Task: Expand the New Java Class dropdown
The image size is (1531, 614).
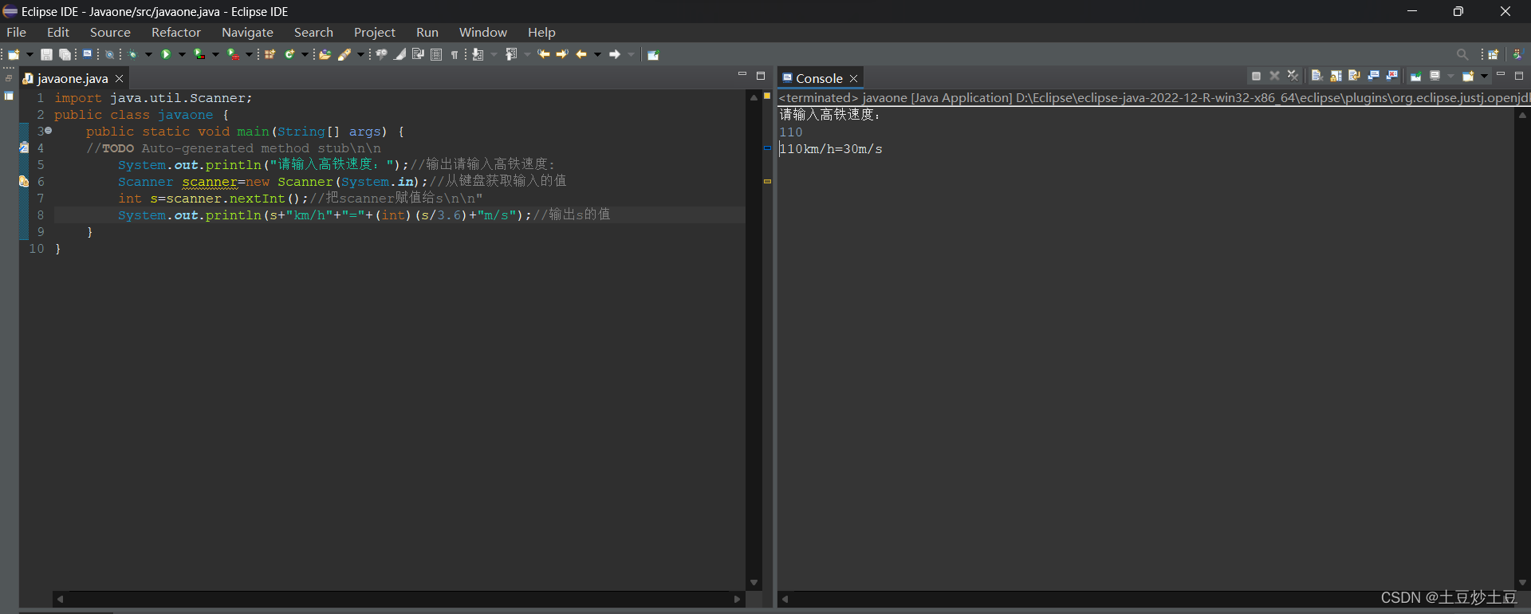Action: [304, 54]
